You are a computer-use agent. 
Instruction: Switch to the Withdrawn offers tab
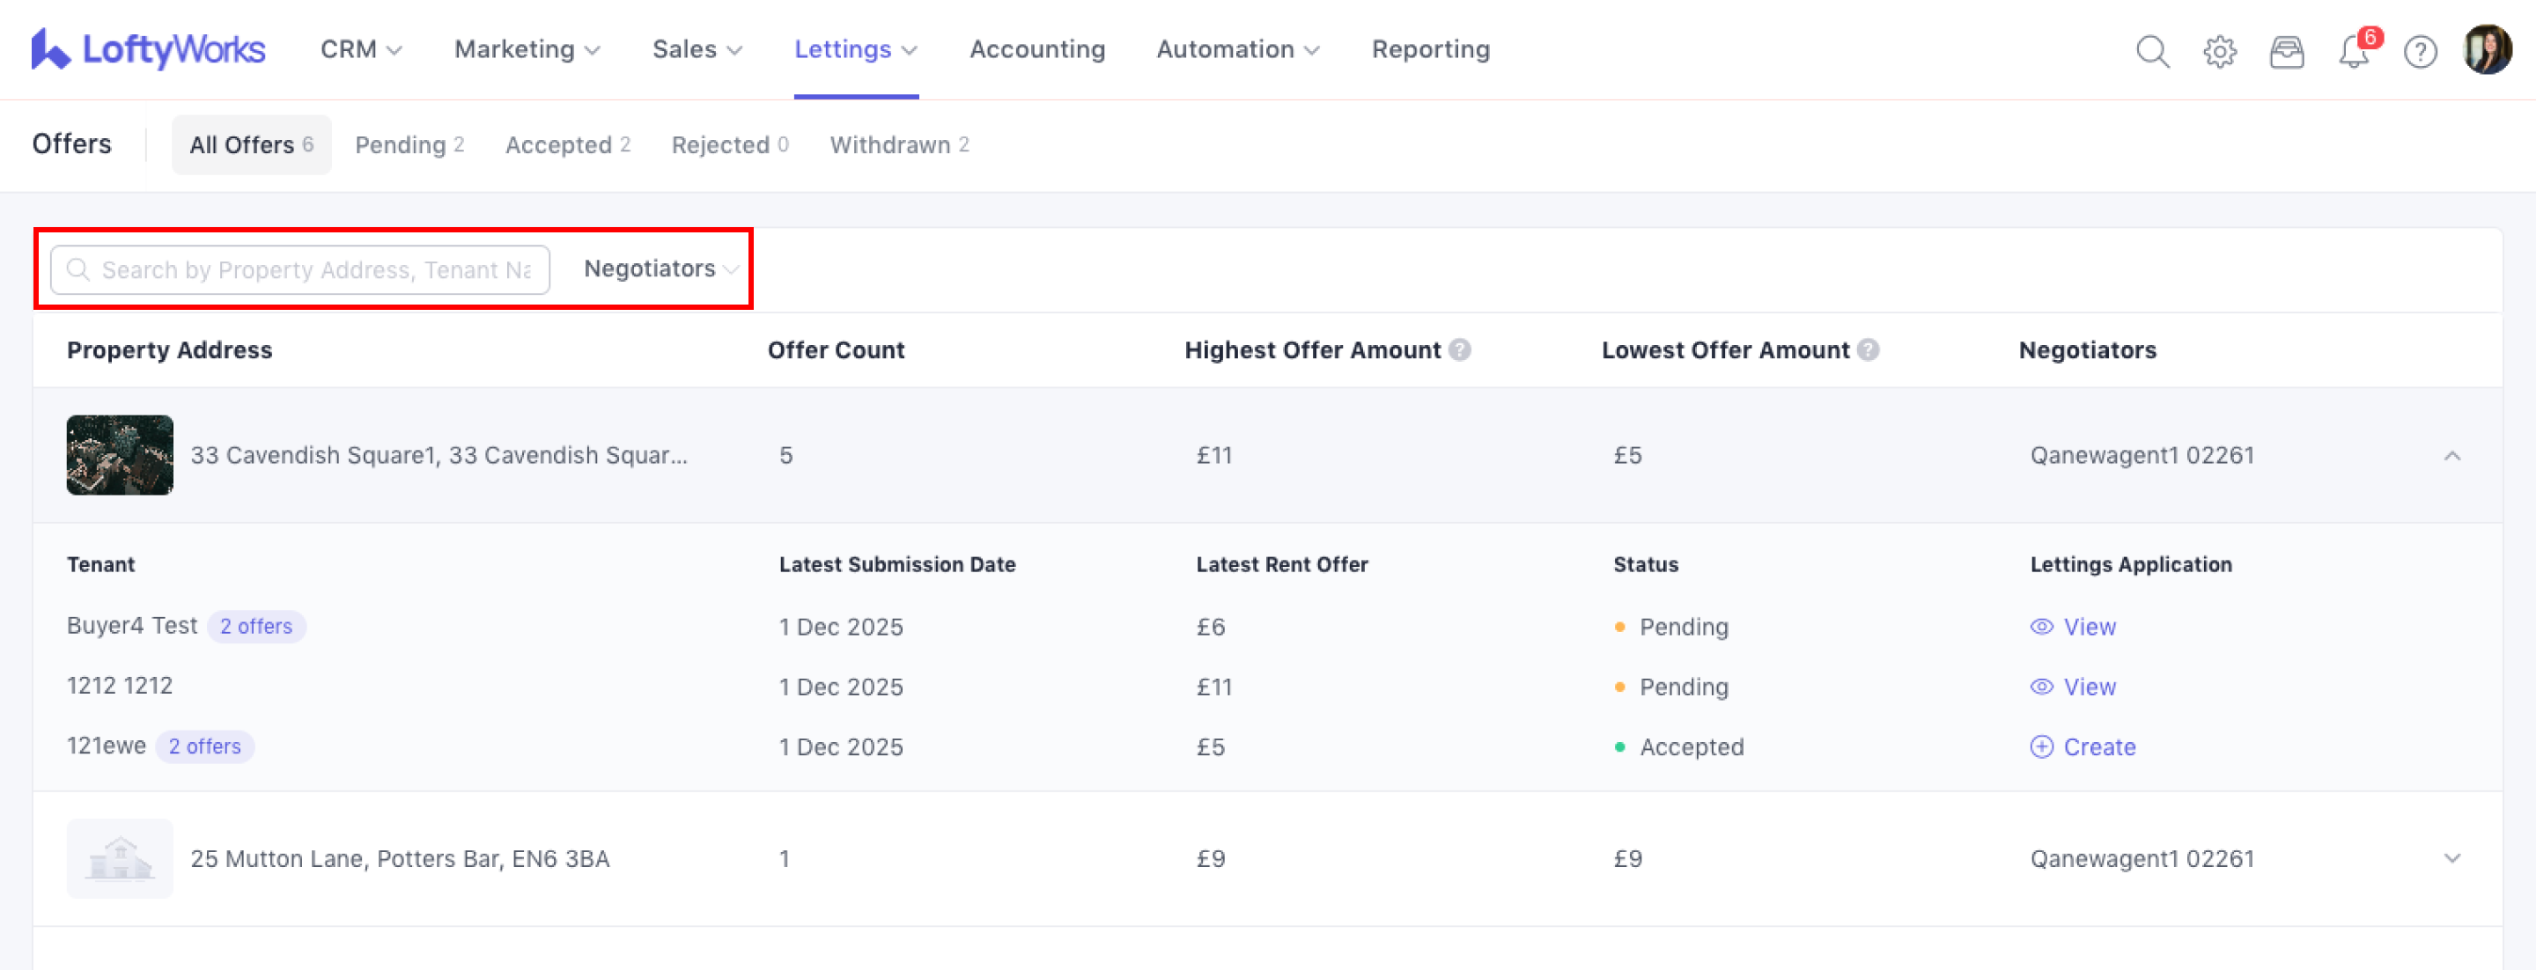click(x=899, y=144)
